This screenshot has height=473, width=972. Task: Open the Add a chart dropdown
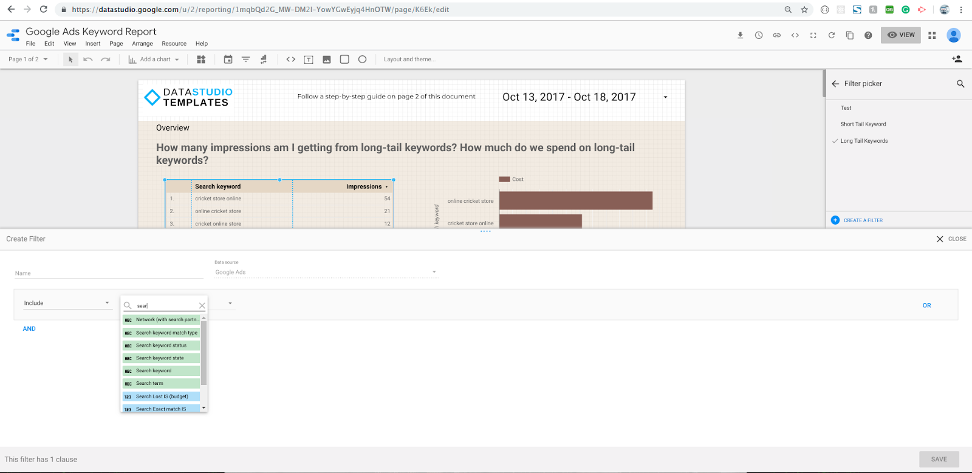[154, 60]
